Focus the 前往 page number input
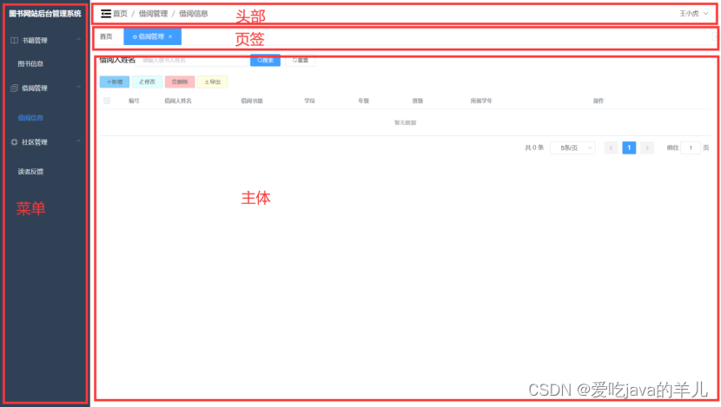The width and height of the screenshot is (721, 407). [691, 148]
